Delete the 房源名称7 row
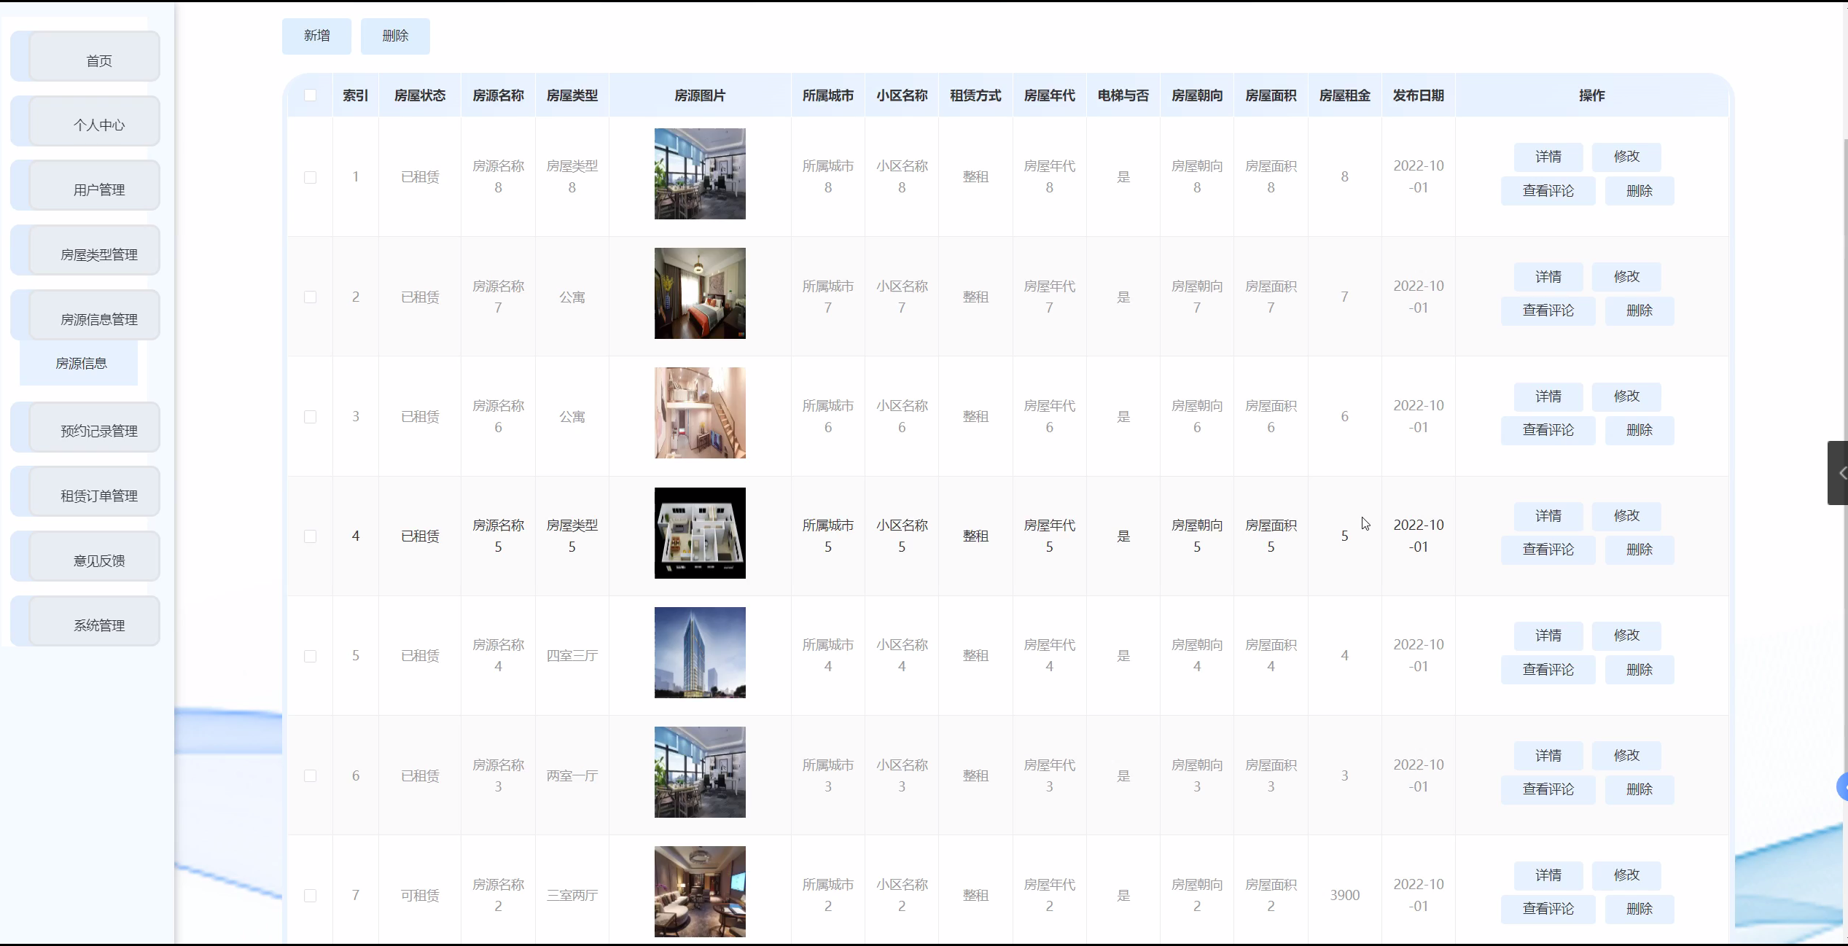The image size is (1848, 946). pyautogui.click(x=1640, y=310)
